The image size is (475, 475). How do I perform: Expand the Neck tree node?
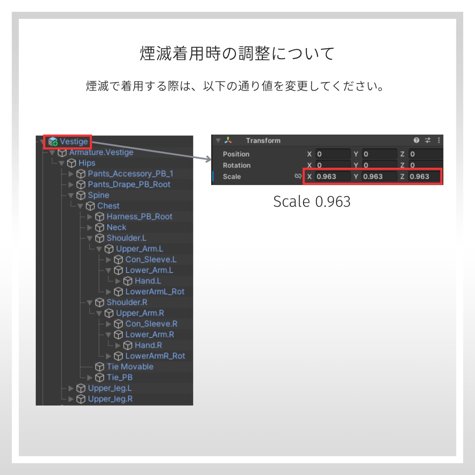click(x=90, y=227)
